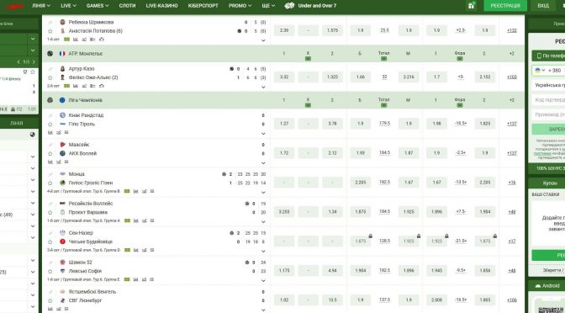
Task: Expand markets chevron for Маасейк vs АКХ Воллей
Action: tap(263, 163)
